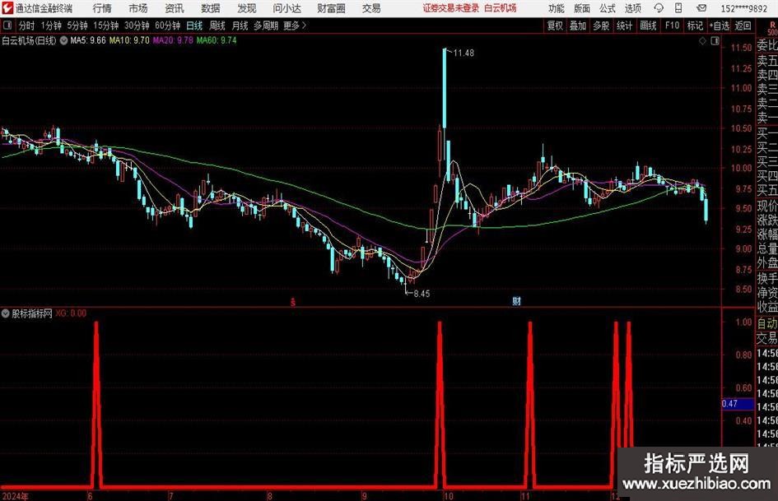Open the 交易 menu
The height and width of the screenshot is (501, 778).
371,8
